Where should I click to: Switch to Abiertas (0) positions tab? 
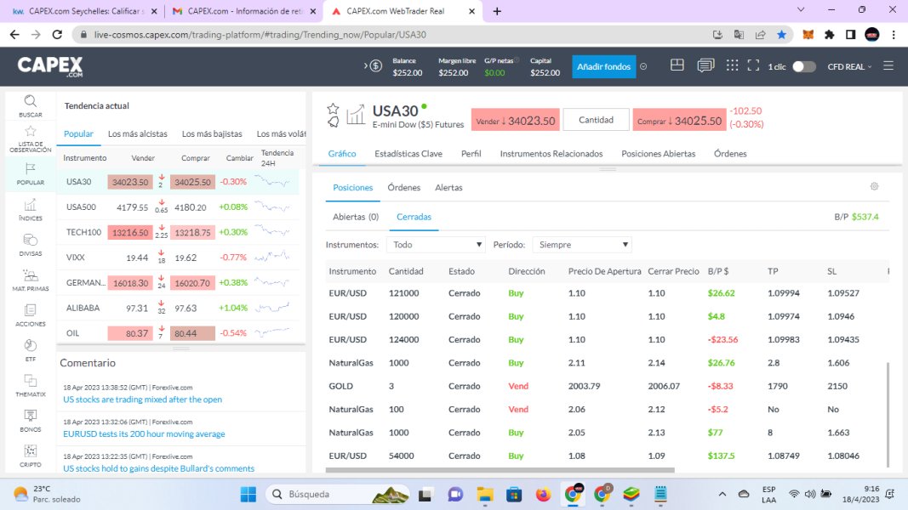[356, 217]
